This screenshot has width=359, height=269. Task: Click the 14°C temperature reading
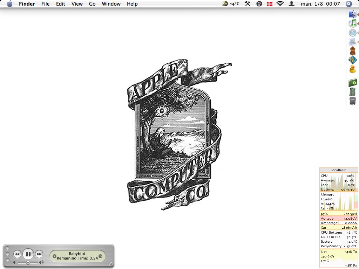pos(235,4)
